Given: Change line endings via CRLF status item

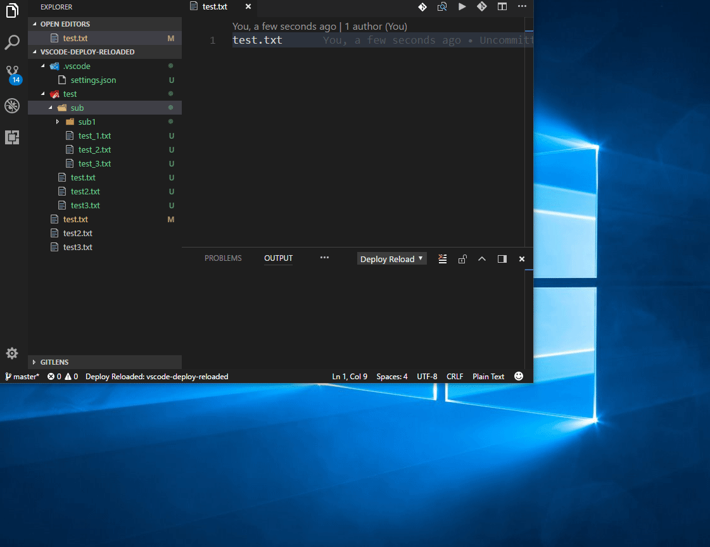Looking at the screenshot, I should point(455,377).
